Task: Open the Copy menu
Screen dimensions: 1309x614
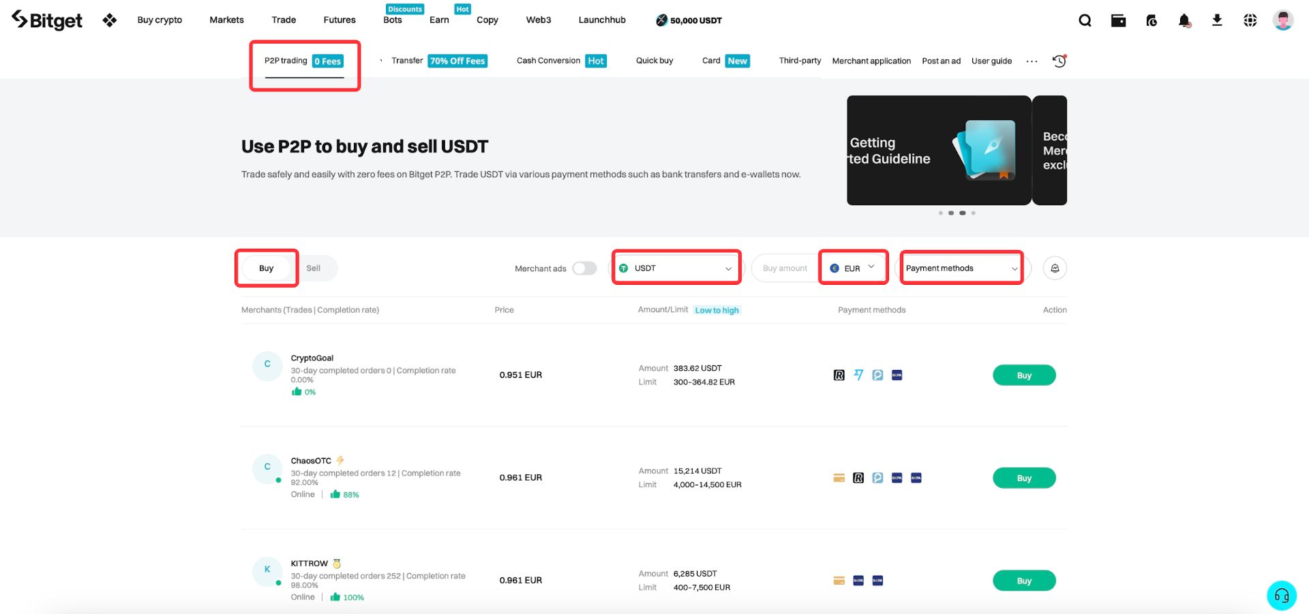Action: 487,20
